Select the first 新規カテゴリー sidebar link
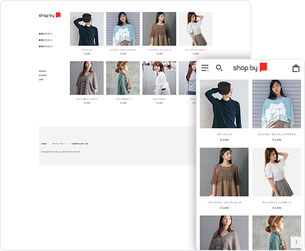The height and width of the screenshot is (251, 305). point(46,34)
